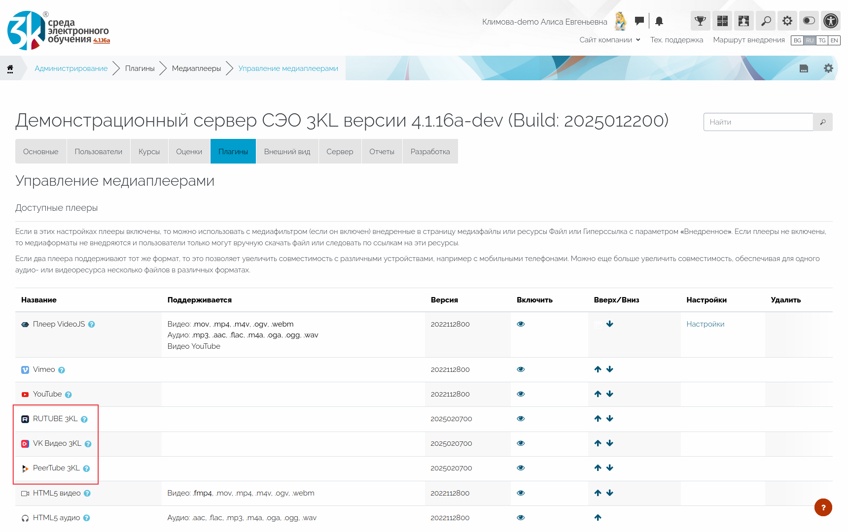The image size is (848, 532).
Task: Open Настройки link for VideoJS player
Action: 705,324
